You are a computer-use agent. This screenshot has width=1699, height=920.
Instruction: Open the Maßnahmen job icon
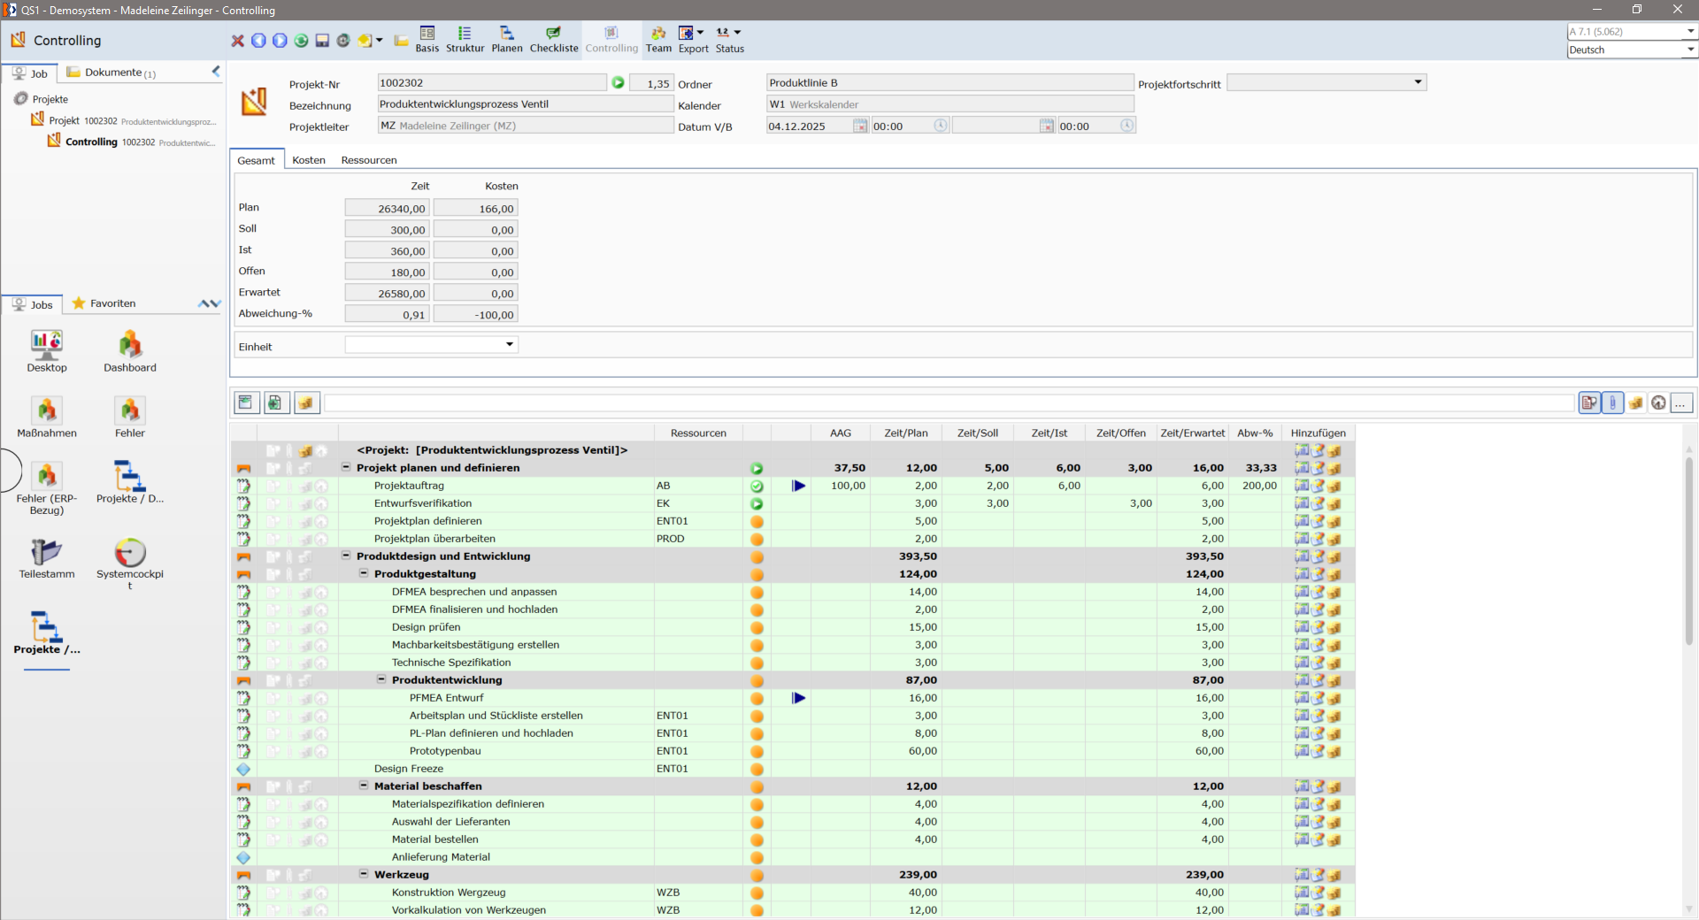[x=47, y=417]
